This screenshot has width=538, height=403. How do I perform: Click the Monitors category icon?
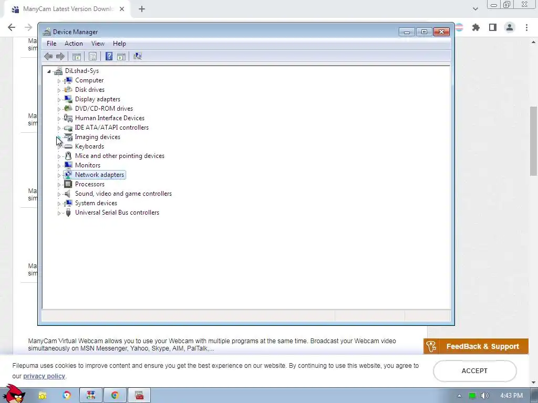(x=68, y=165)
